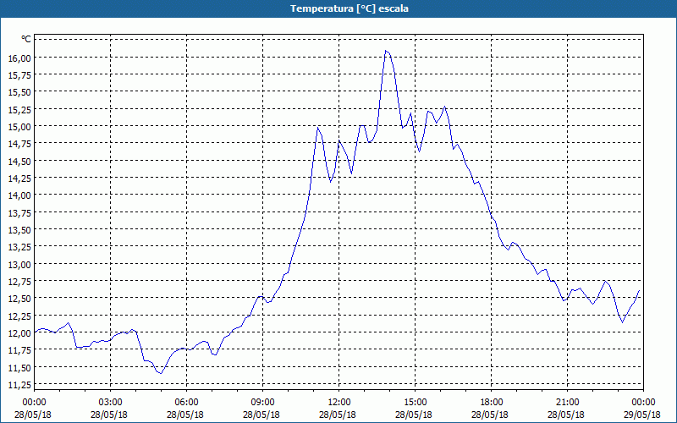Image resolution: width=677 pixels, height=423 pixels.
Task: Click the 28/05/18 date under 21:00
Action: coord(566,415)
